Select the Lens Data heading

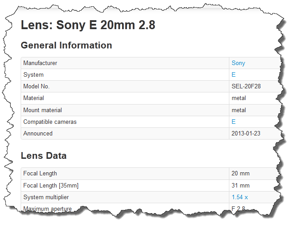click(44, 156)
